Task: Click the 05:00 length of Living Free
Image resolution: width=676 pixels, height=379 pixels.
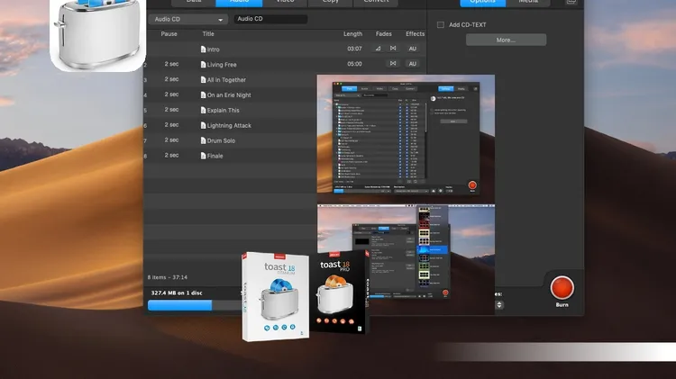Action: [354, 64]
